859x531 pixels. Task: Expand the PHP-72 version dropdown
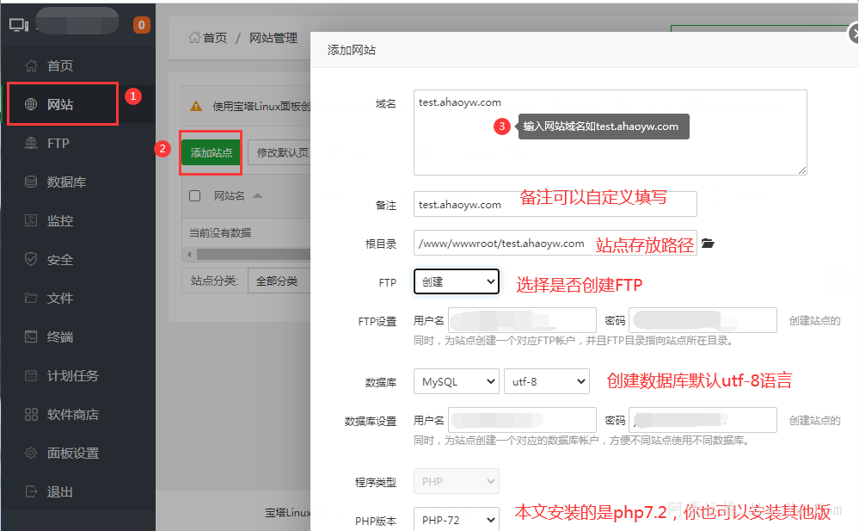point(456,520)
